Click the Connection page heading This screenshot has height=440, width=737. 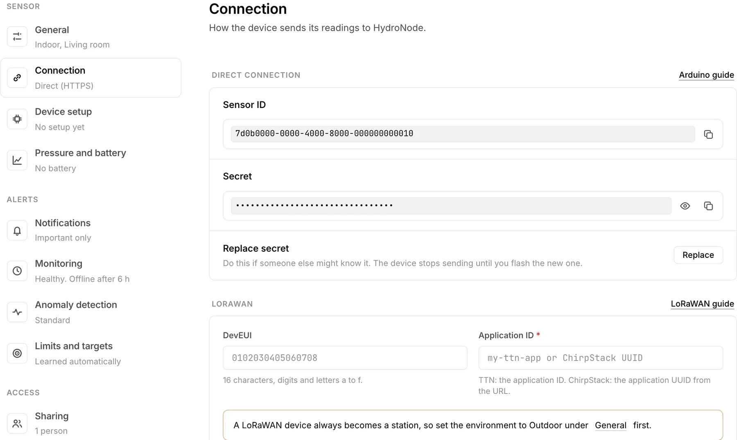point(248,9)
